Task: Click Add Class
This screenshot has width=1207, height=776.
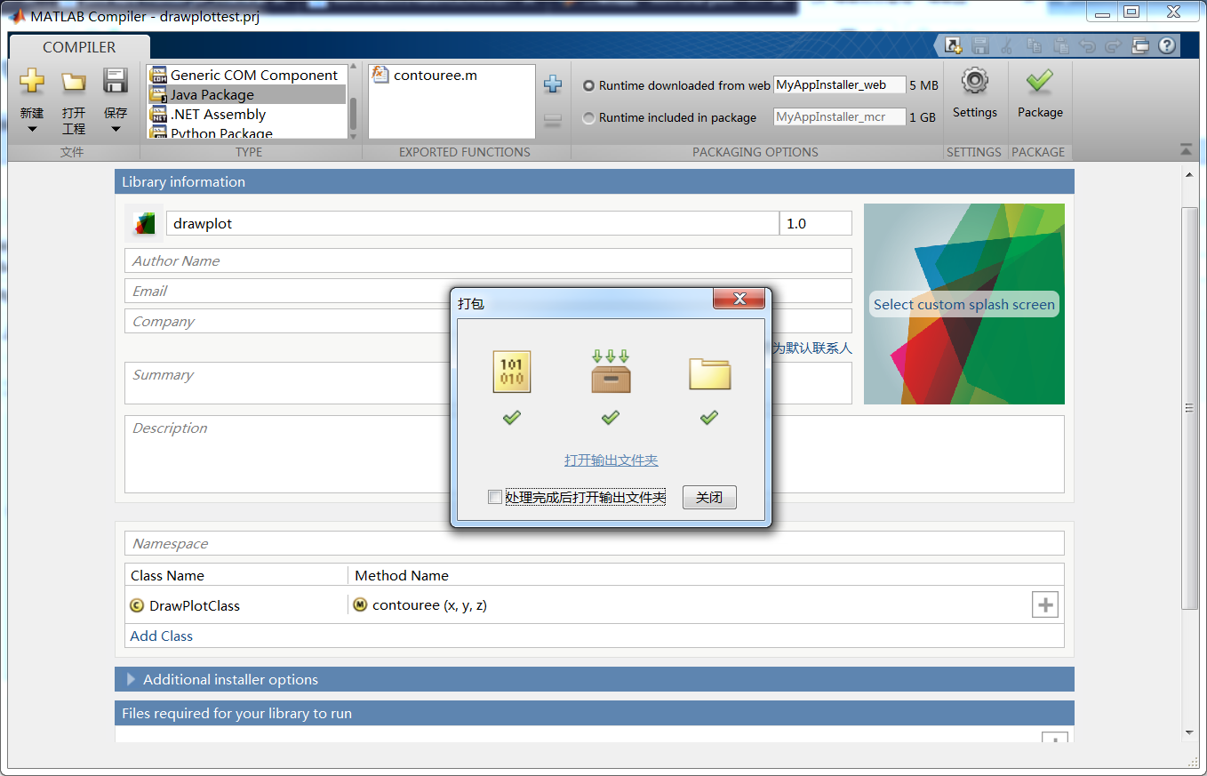Action: click(x=162, y=636)
